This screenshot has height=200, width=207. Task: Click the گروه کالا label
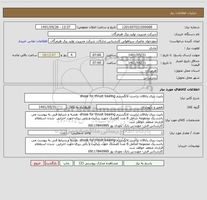193,107
